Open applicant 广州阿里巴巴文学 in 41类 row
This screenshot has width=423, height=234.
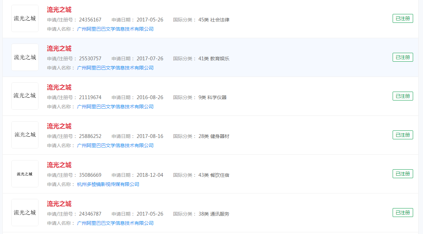[x=115, y=68]
